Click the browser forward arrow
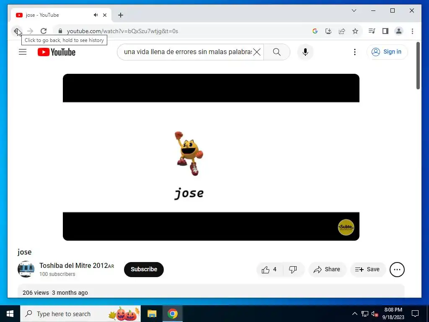This screenshot has height=322, width=429. point(30,31)
